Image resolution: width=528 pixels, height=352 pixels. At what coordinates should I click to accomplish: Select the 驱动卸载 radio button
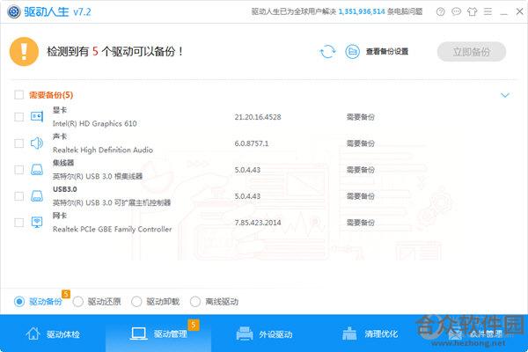point(136,302)
